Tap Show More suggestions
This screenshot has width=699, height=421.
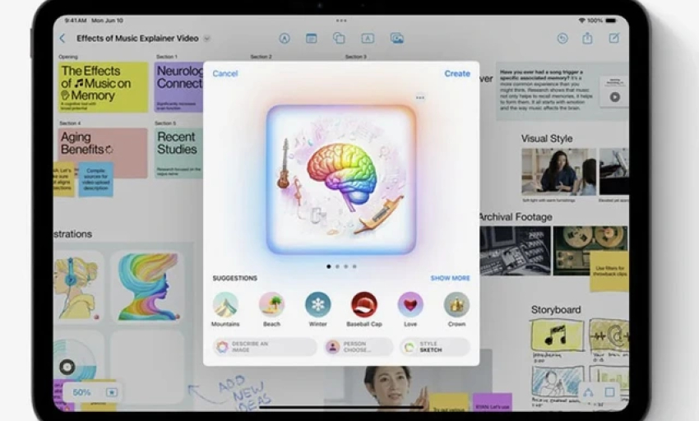coord(451,278)
